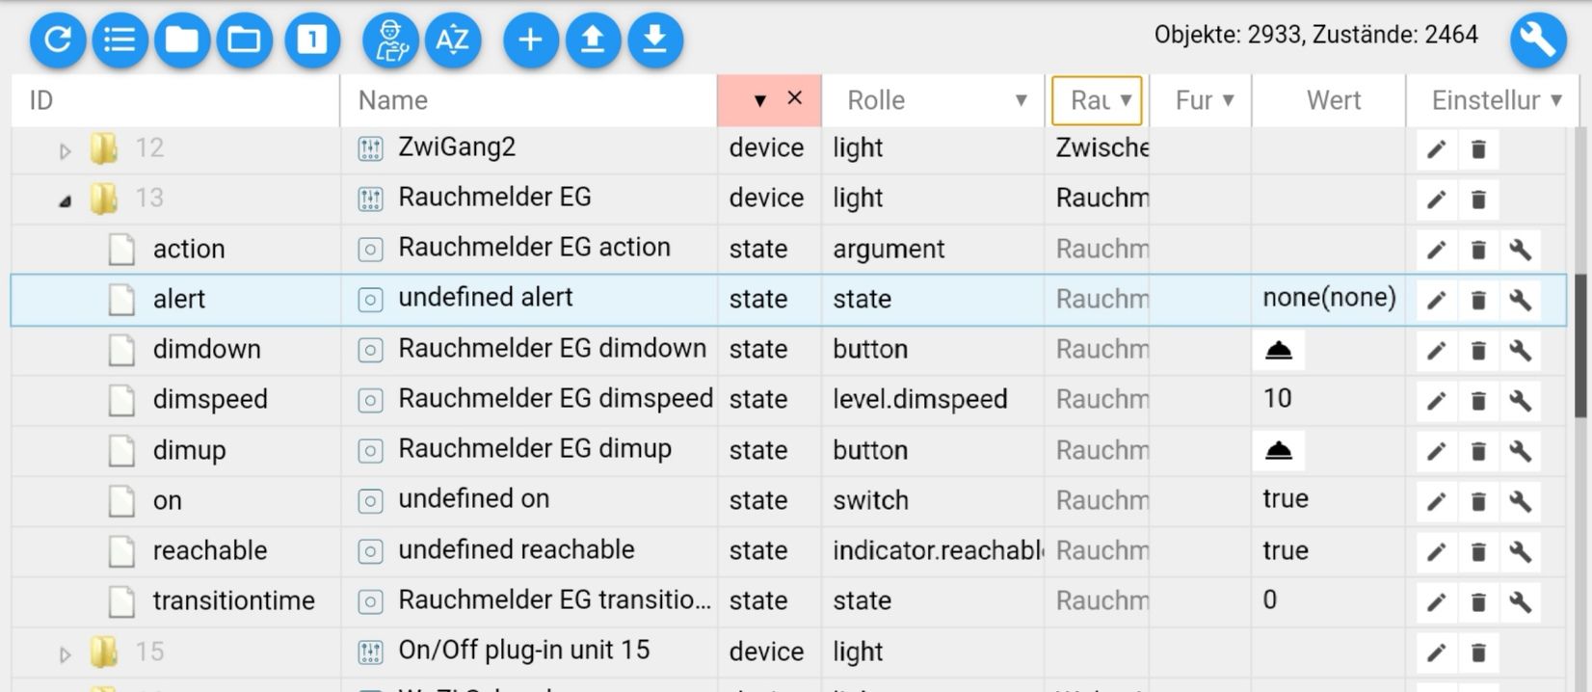The width and height of the screenshot is (1592, 692).
Task: Collapse folder 13 Rauchmelder EG
Action: 65,200
